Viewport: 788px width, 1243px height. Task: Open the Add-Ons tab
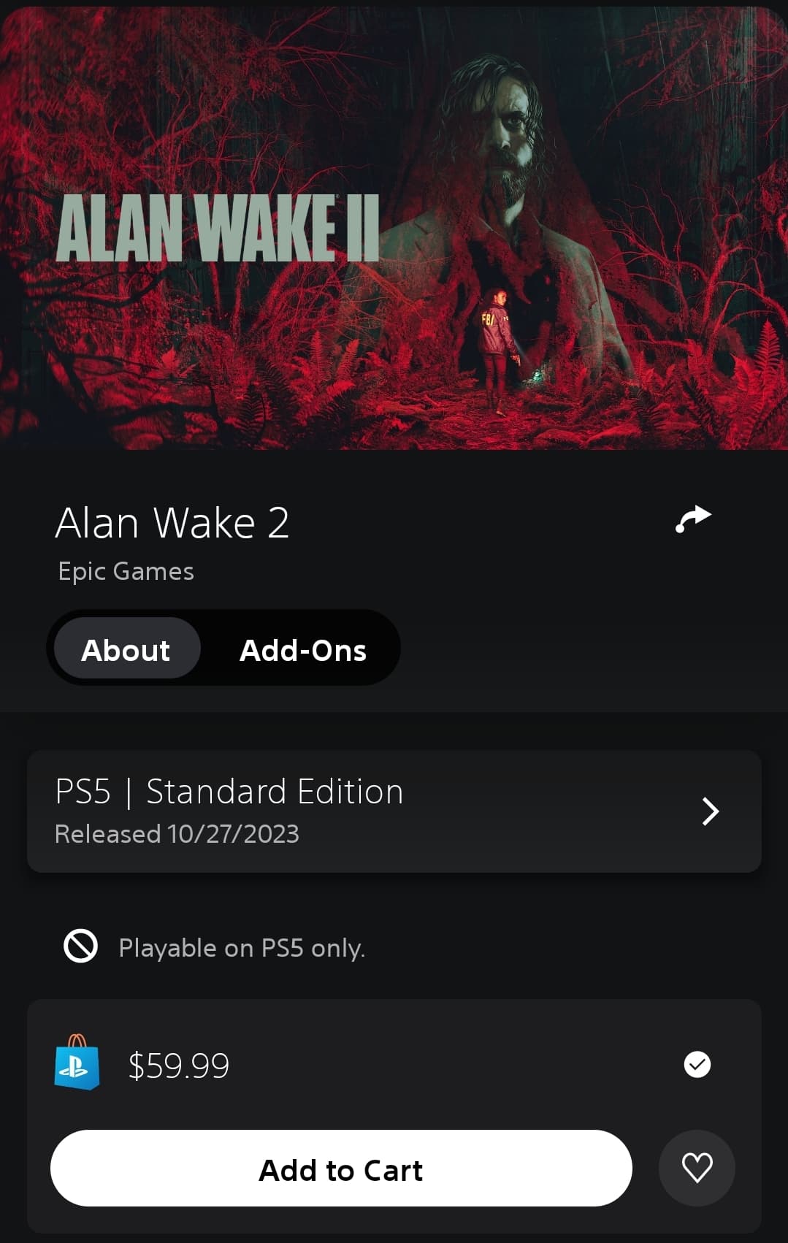(x=303, y=650)
